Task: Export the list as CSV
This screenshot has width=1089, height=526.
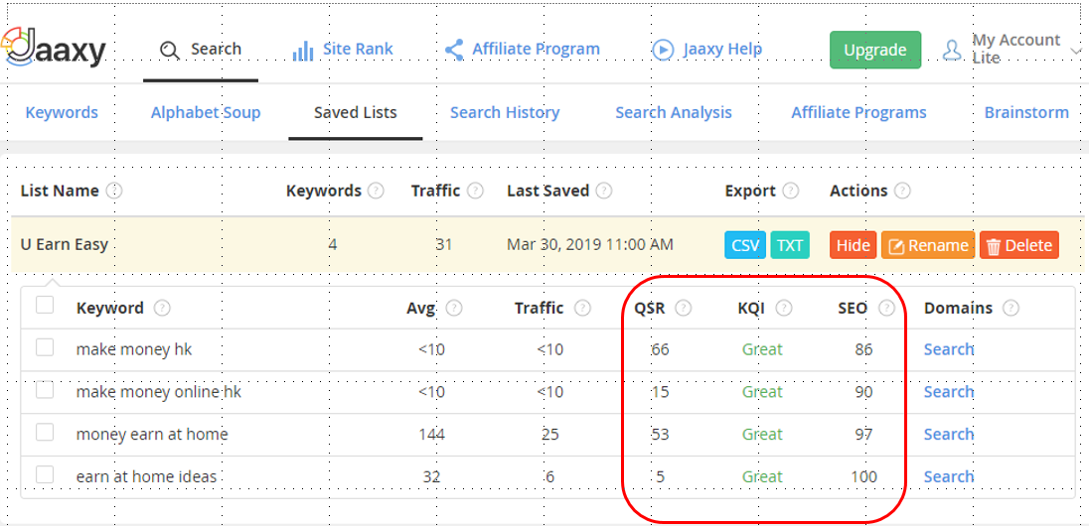Action: pyautogui.click(x=745, y=245)
